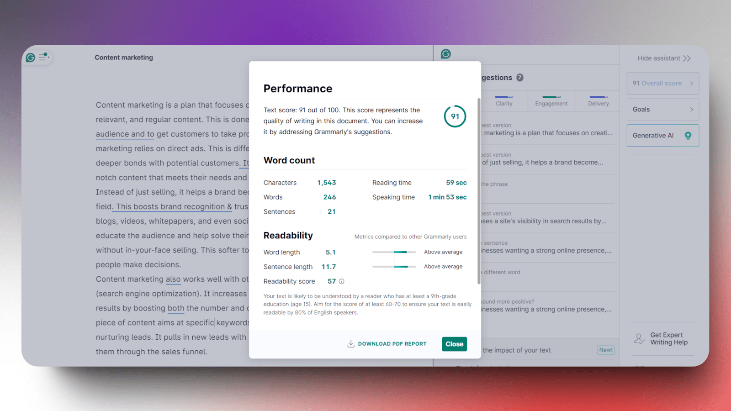Switch to the Clarity tab
The width and height of the screenshot is (731, 411).
pyautogui.click(x=504, y=101)
